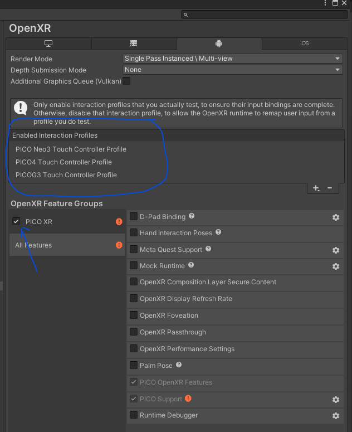Add an interaction profile with plus button

[316, 188]
